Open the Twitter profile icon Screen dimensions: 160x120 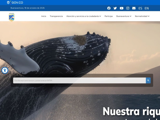(115, 8)
